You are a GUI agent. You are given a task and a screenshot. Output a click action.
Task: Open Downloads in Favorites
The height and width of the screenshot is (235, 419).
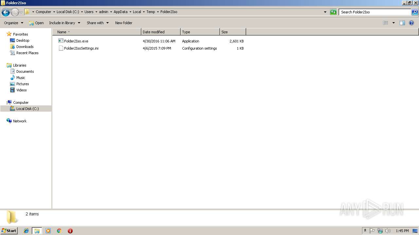click(25, 47)
